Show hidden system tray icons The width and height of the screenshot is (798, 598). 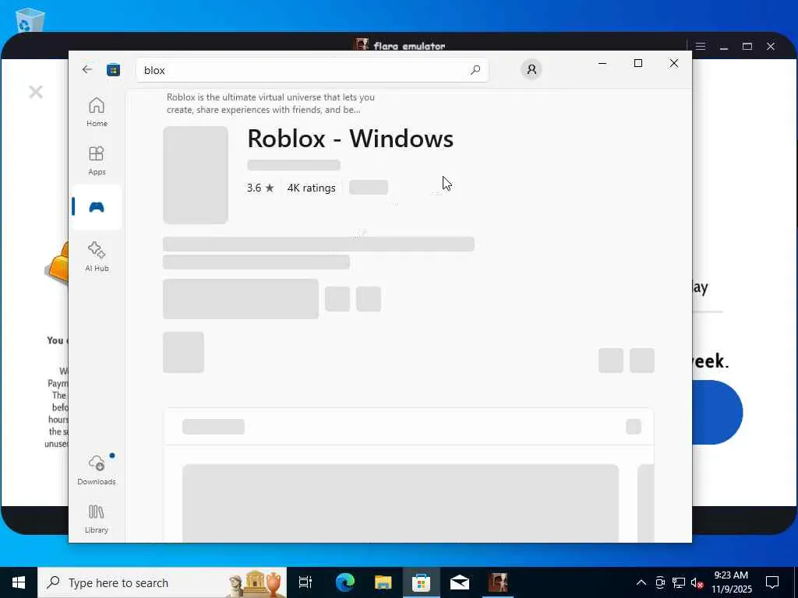point(641,582)
